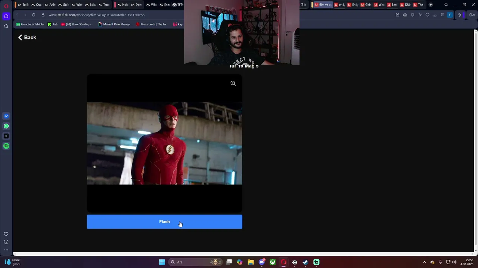478x268 pixels.
Task: Open a new tab with the plus button
Action: pos(431,5)
